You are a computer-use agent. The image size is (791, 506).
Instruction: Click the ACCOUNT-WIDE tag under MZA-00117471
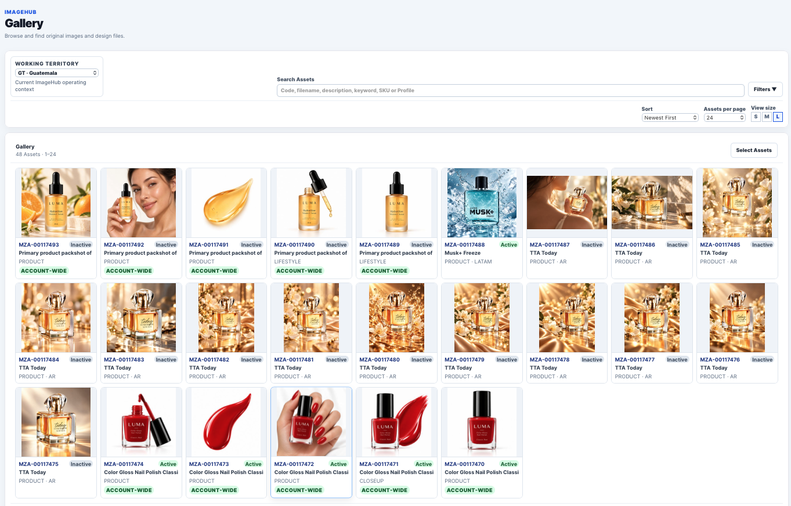pos(385,490)
